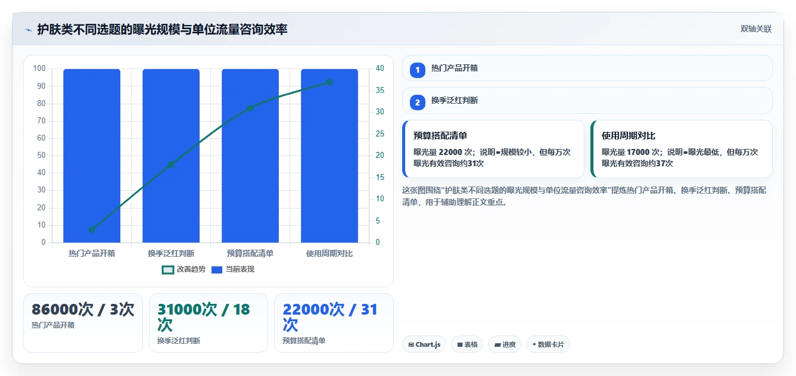This screenshot has width=796, height=376.
Task: Click the blue bar for 热门产品开箱
Action: (x=92, y=156)
